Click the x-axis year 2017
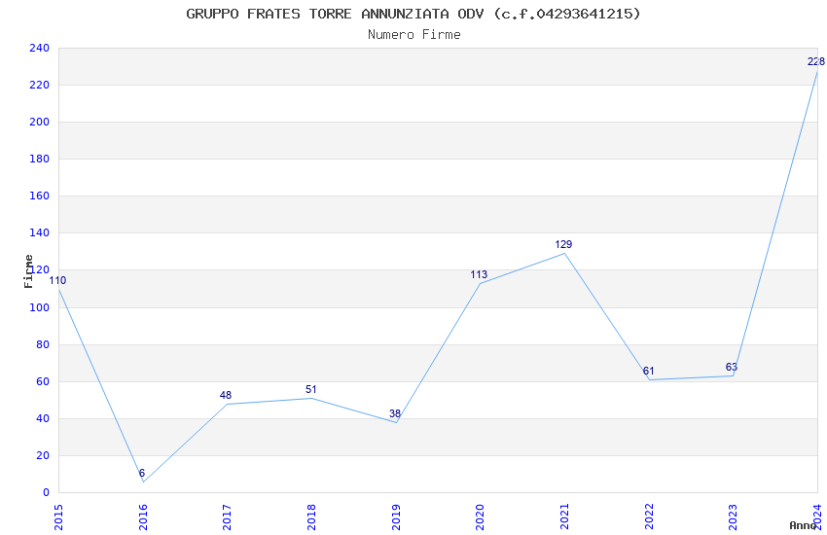827x535 pixels. [x=228, y=517]
